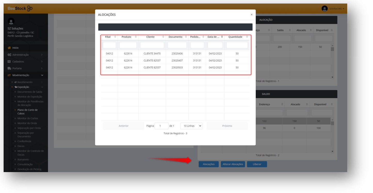Open the 10 Linhas rows dropdown
This screenshot has height=193, width=373.
point(191,126)
